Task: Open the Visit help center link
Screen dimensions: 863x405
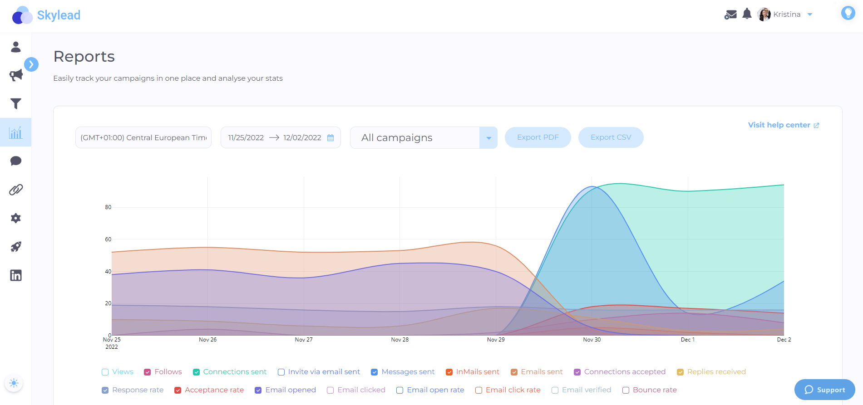Action: tap(783, 125)
